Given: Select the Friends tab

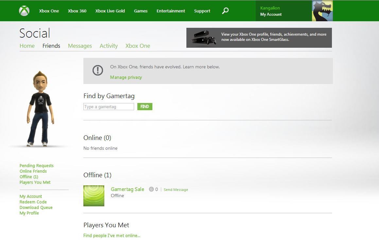Looking at the screenshot, I should [x=51, y=46].
